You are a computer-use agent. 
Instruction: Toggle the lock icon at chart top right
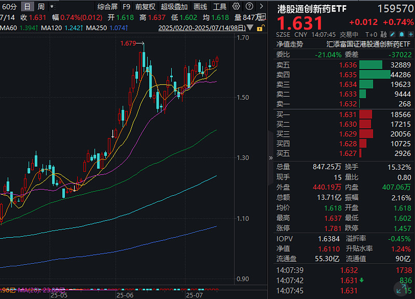(x=259, y=29)
